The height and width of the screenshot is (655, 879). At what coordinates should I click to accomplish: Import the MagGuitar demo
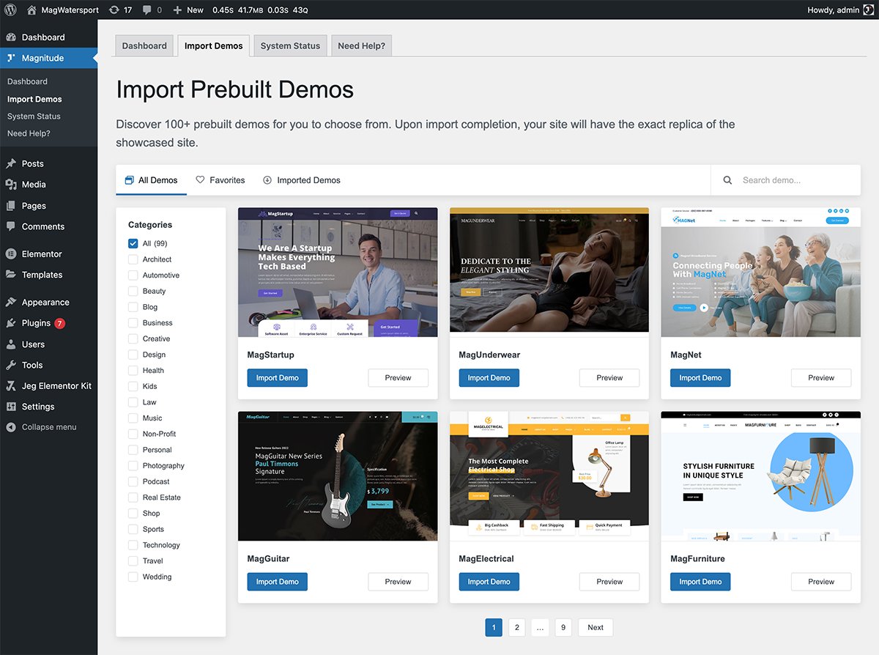[277, 582]
